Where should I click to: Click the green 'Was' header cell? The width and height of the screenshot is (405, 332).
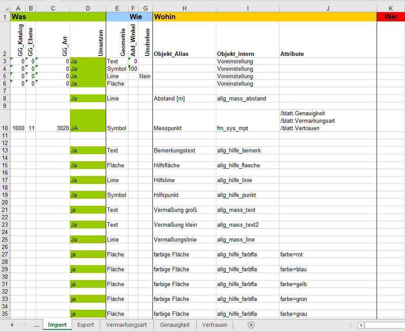point(58,17)
